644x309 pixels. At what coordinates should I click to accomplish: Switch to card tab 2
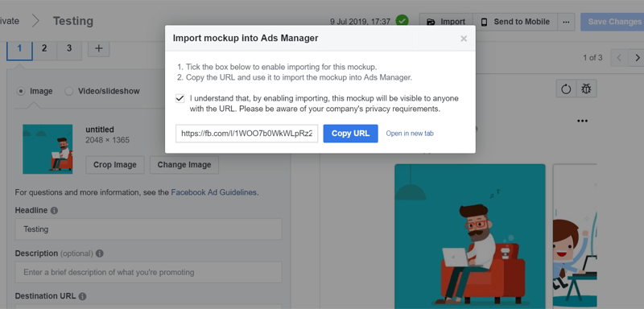(44, 48)
